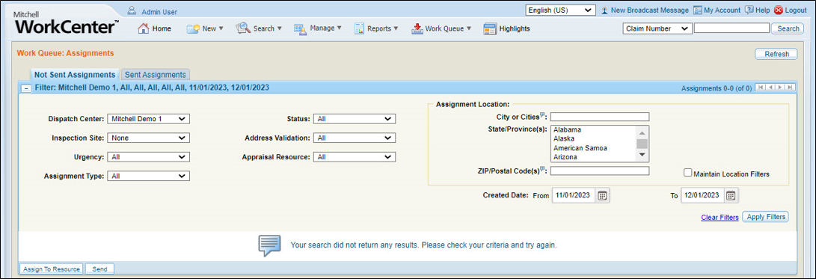Open the My Account link

[722, 10]
